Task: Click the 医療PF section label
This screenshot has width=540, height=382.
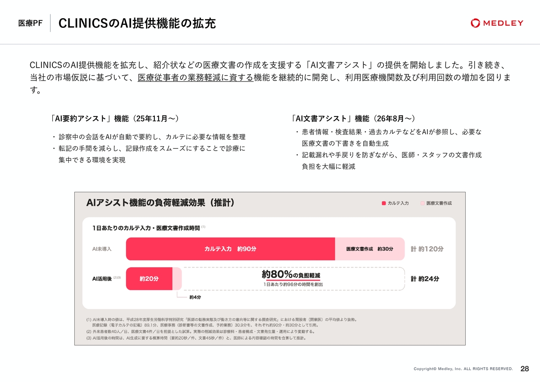Action: point(30,23)
